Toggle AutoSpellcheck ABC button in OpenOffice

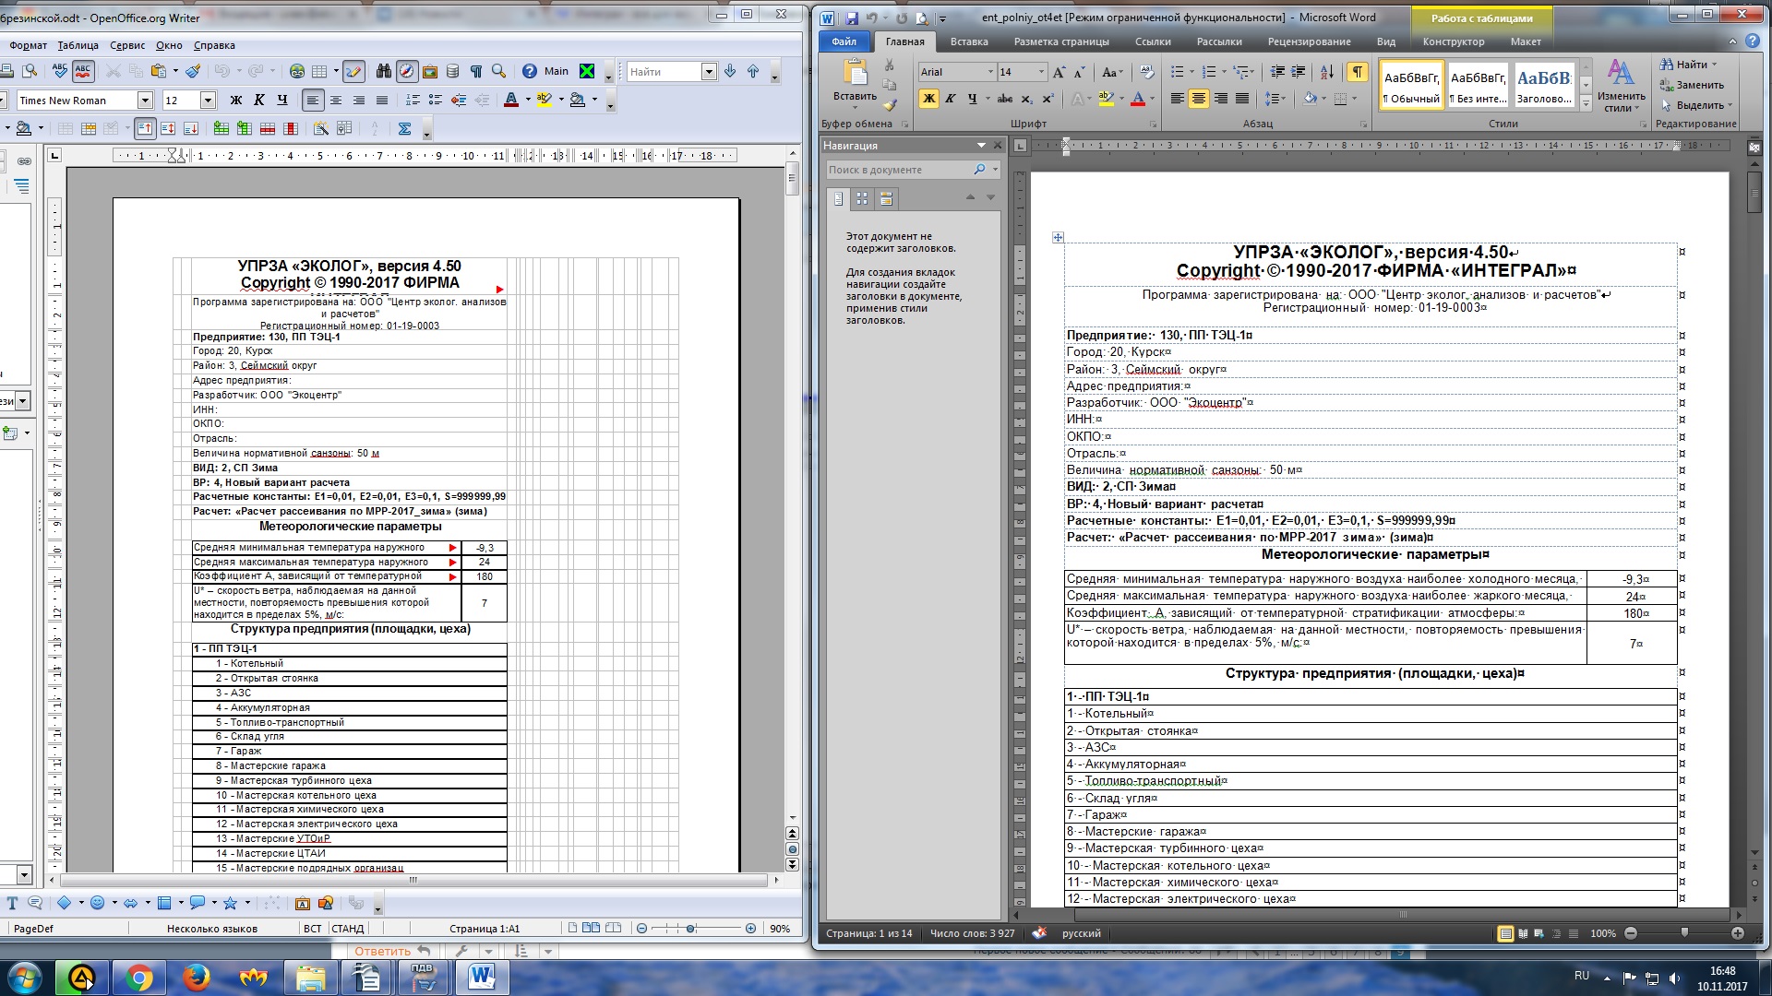click(x=83, y=71)
